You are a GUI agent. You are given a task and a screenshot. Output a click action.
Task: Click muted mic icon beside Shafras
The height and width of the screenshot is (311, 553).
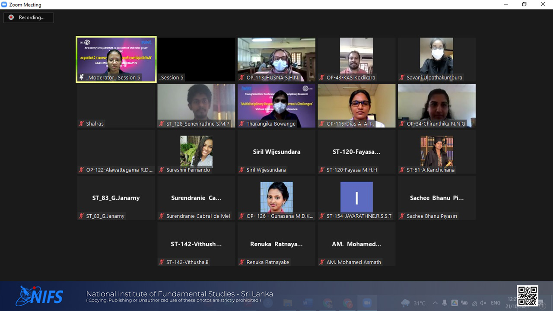[x=81, y=124]
